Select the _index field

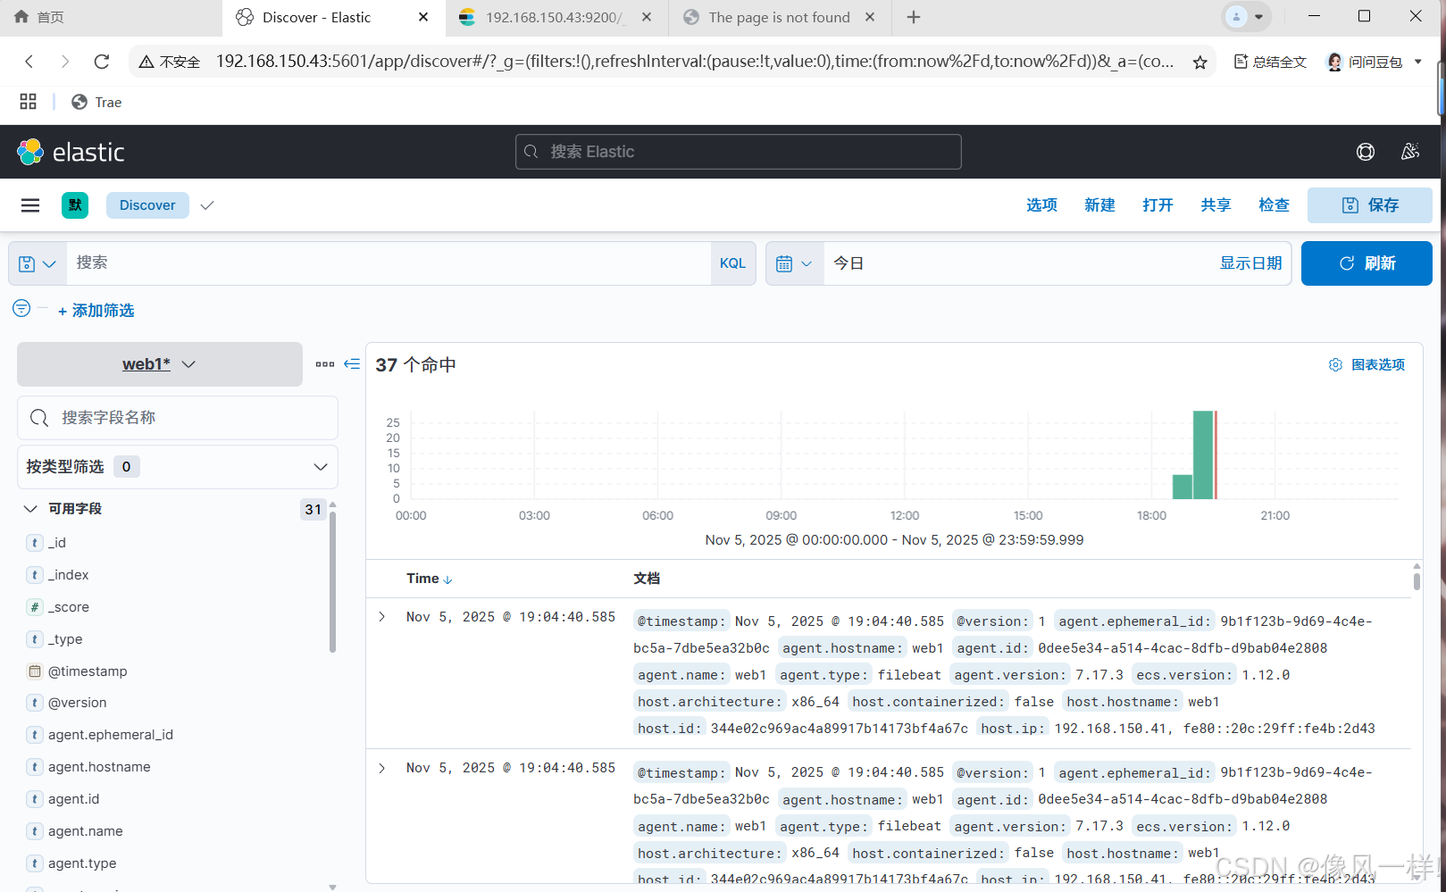(69, 575)
